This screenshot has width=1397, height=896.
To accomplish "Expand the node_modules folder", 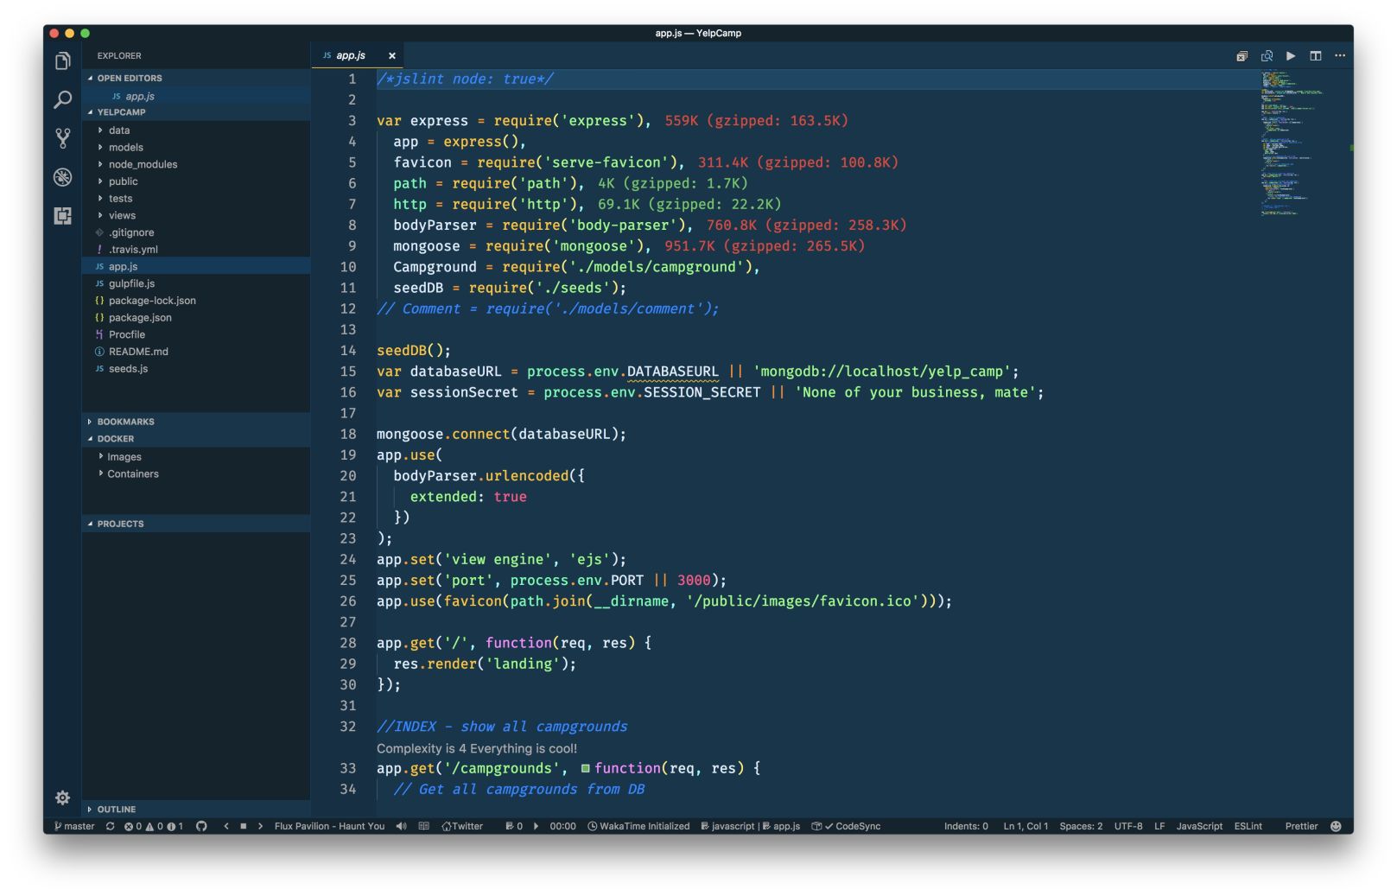I will pyautogui.click(x=196, y=164).
